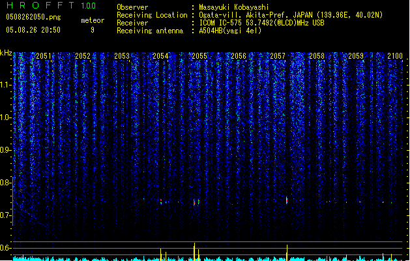Click the tallest yellow power spike under 2055
Viewport: 410px width, 261px height.
coord(194,252)
